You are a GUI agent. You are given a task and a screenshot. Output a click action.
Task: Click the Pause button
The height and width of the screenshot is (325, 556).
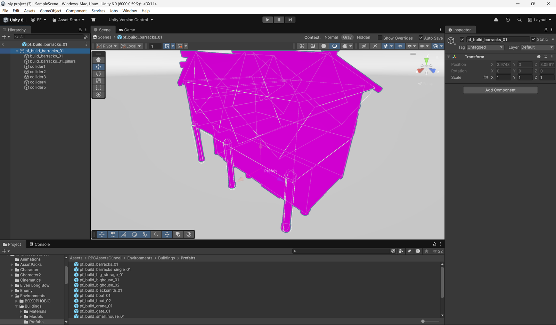[x=279, y=20]
